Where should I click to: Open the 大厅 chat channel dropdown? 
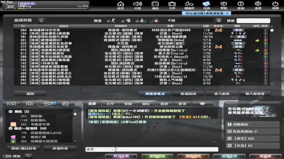coord(100,149)
